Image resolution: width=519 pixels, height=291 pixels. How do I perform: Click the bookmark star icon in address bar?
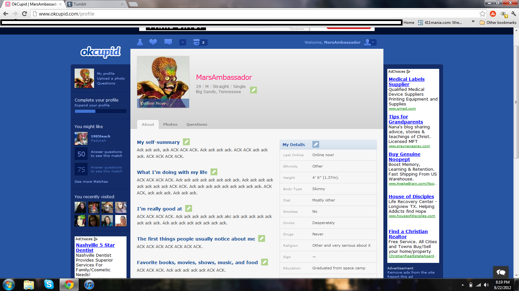pos(483,14)
